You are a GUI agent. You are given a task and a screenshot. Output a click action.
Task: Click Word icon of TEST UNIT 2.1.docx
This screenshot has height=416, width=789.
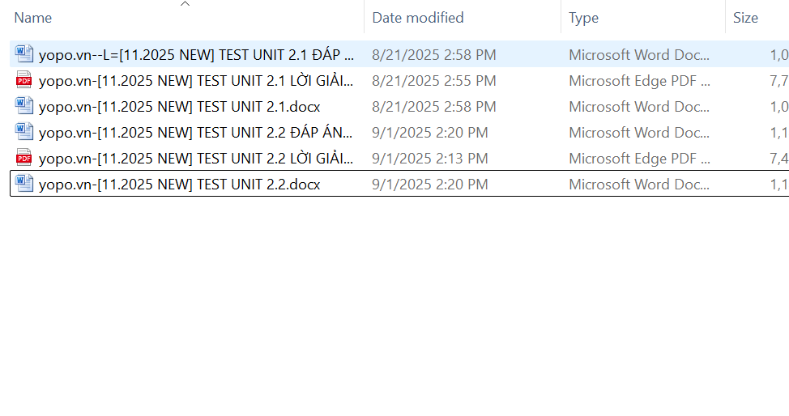point(24,106)
